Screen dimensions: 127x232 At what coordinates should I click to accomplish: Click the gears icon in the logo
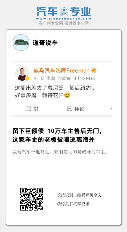64,12
